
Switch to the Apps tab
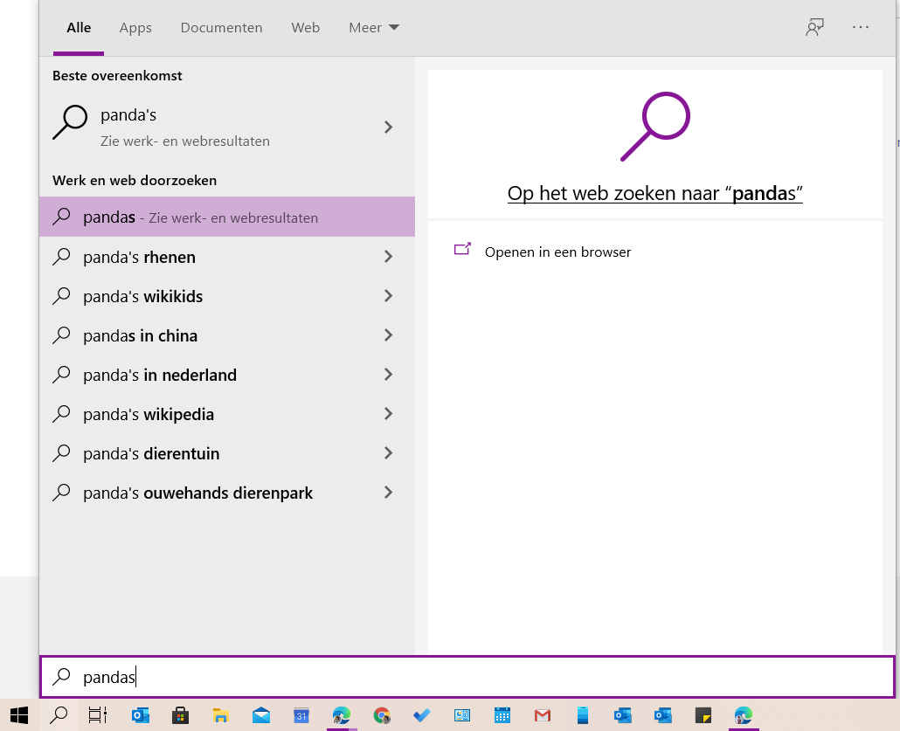(135, 28)
